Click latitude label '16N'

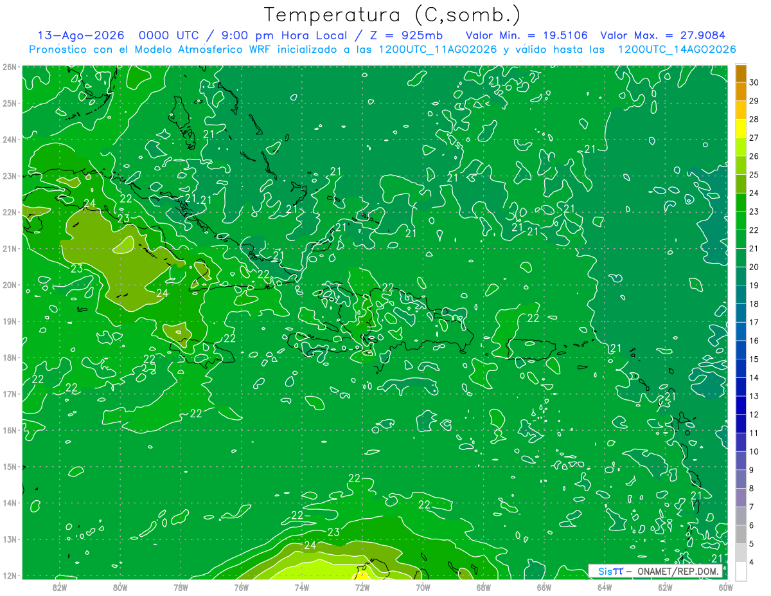(10, 430)
